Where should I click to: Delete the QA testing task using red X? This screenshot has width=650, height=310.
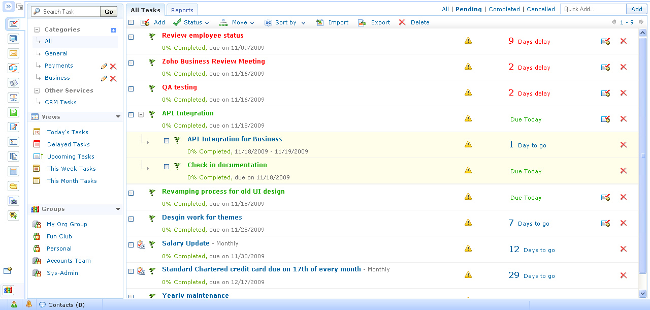pos(624,93)
